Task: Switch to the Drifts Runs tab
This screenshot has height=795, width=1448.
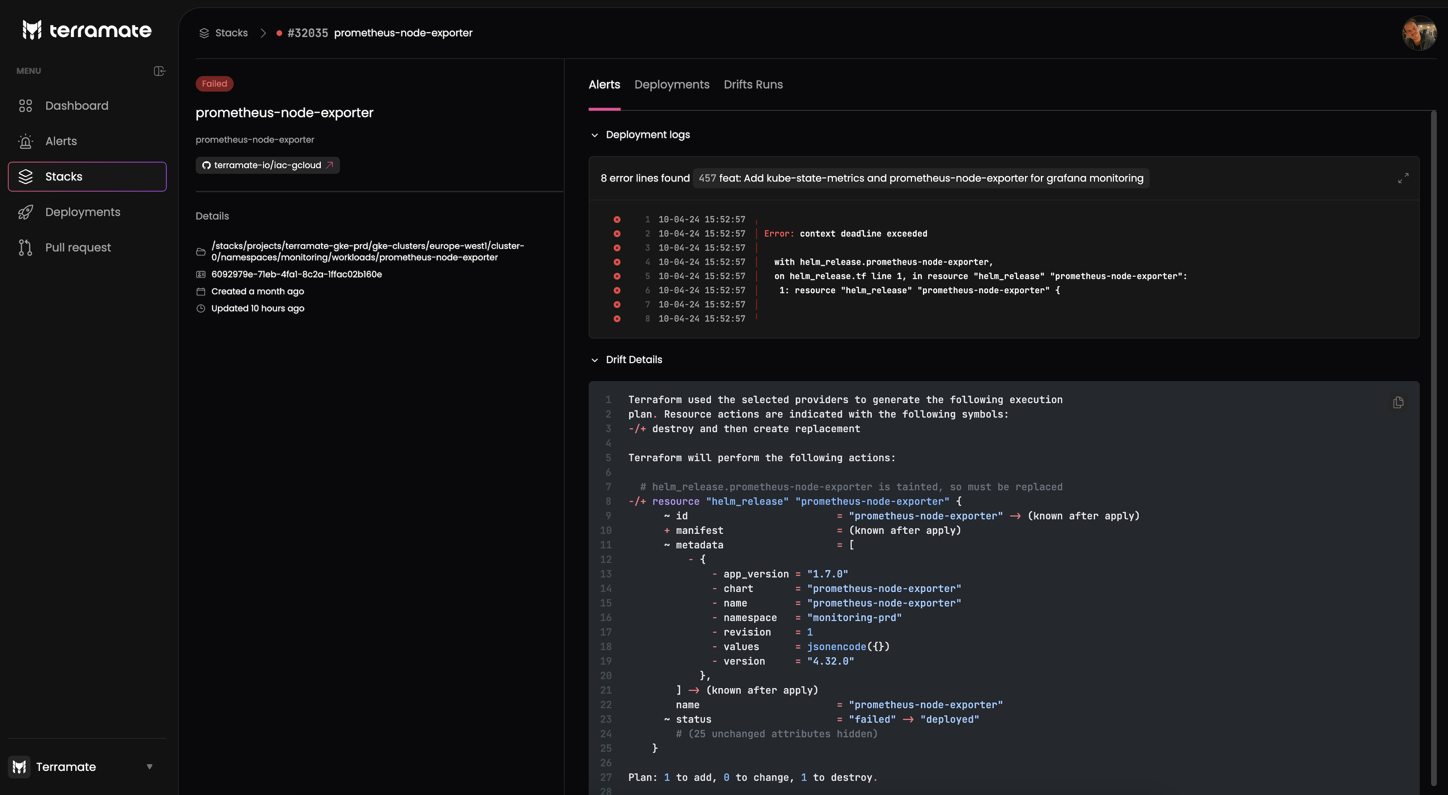Action: [x=753, y=84]
